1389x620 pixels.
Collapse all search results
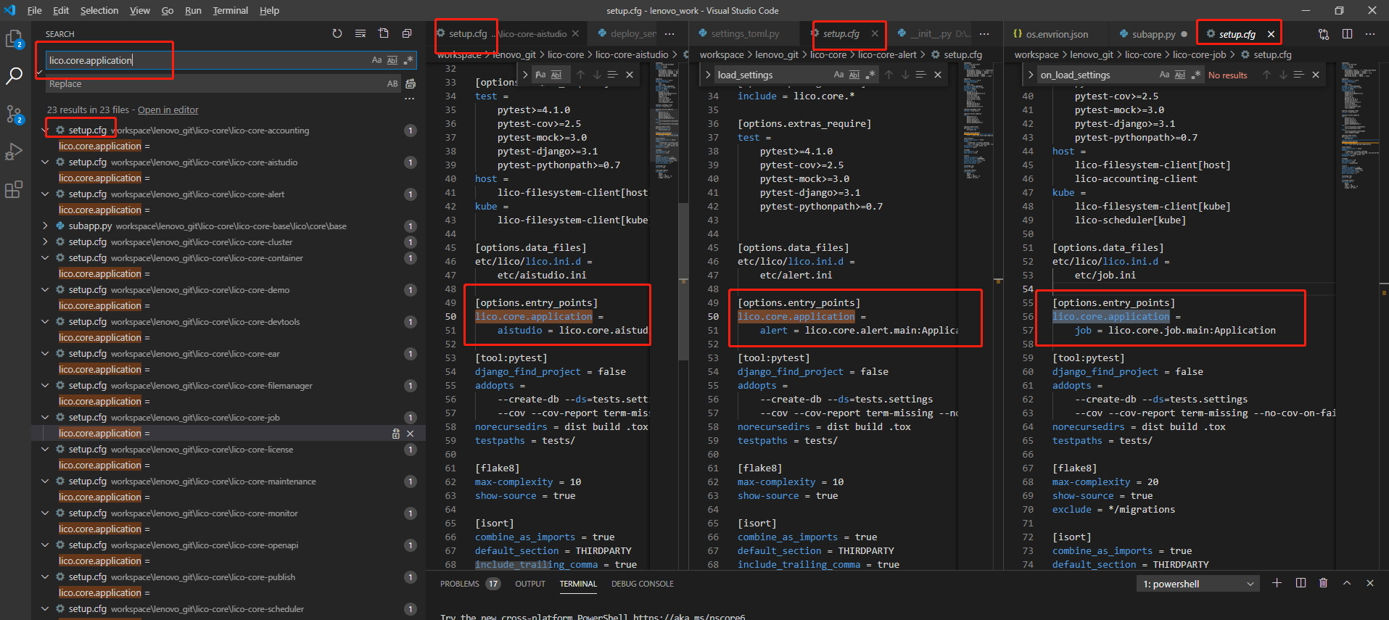tap(407, 33)
